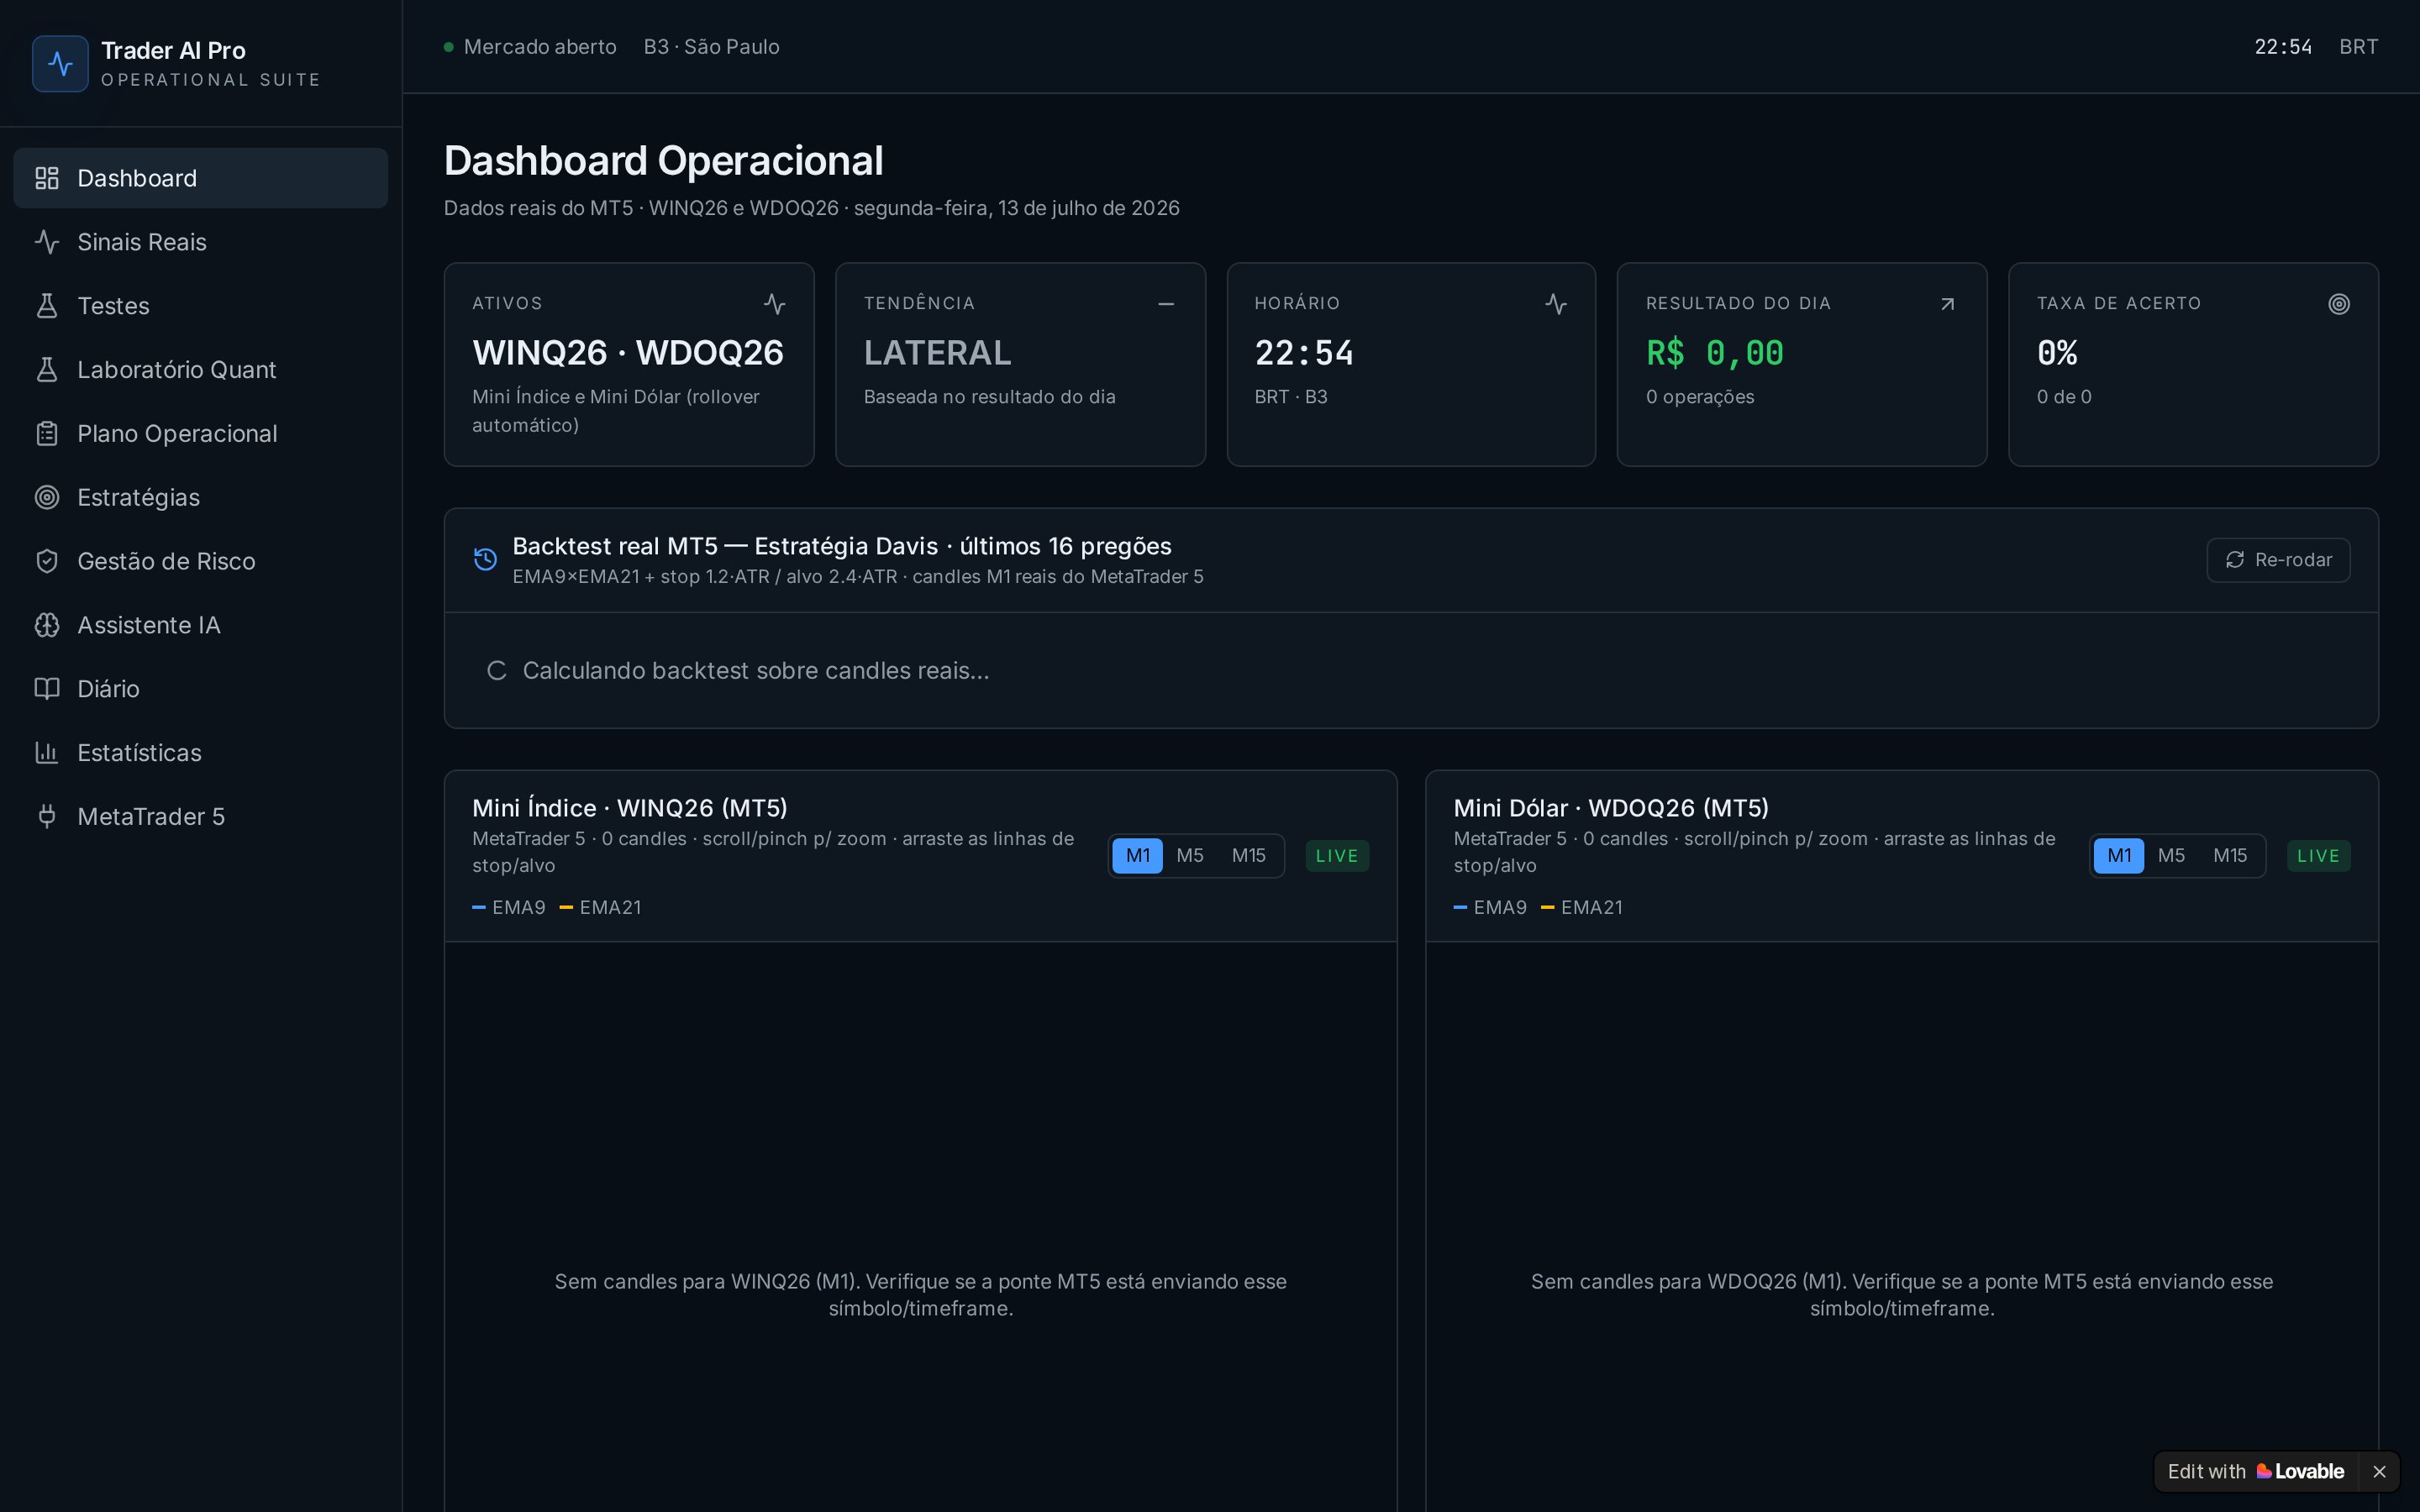
Task: Click the BRT label in top bar
Action: point(2358,47)
